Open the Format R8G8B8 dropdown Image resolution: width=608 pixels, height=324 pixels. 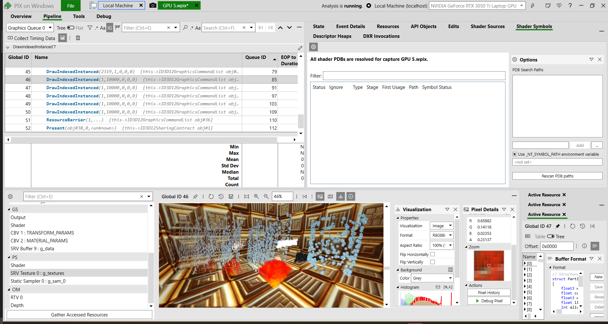pyautogui.click(x=442, y=235)
